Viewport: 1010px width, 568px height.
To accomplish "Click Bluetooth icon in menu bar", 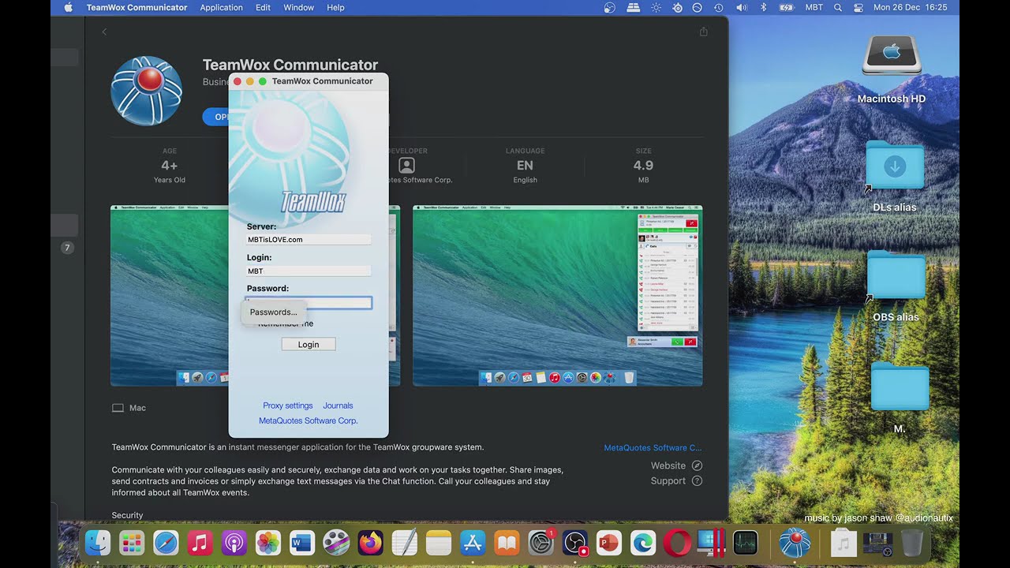I will tap(763, 7).
